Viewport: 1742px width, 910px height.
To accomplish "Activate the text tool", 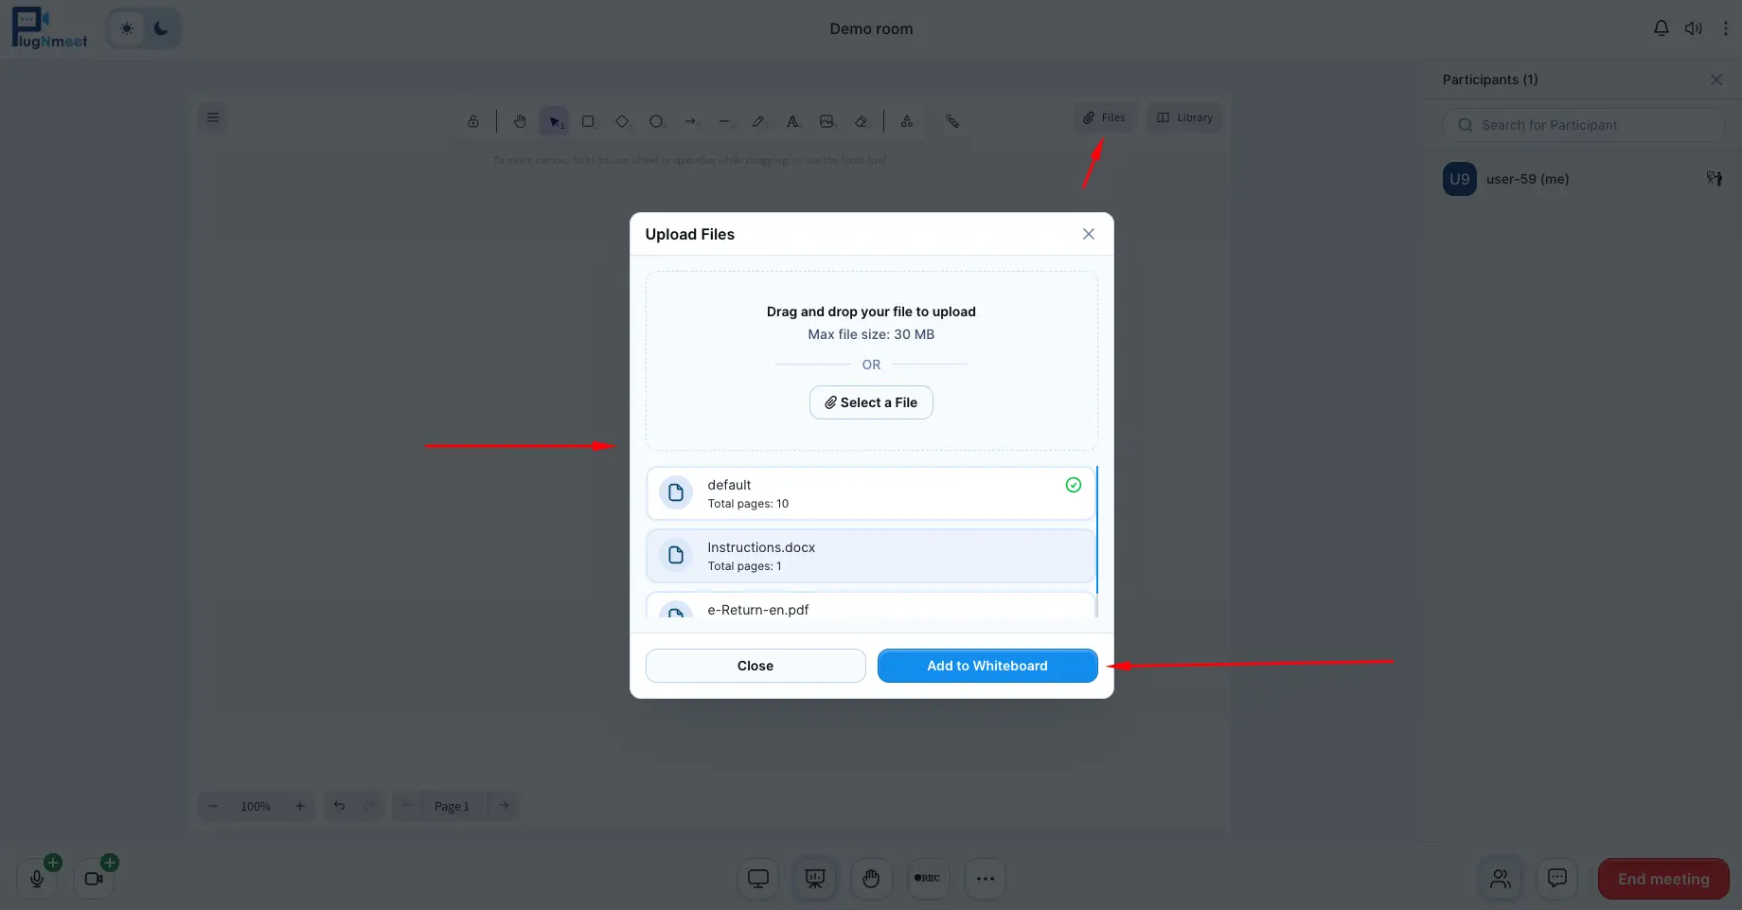I will coord(792,121).
